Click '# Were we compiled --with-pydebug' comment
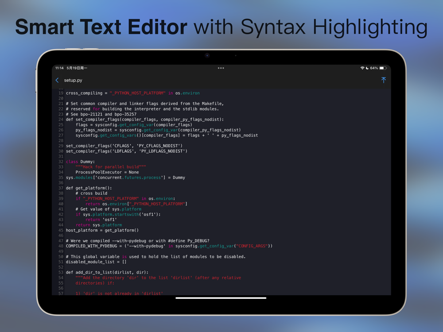The width and height of the screenshot is (443, 332). tap(138, 241)
